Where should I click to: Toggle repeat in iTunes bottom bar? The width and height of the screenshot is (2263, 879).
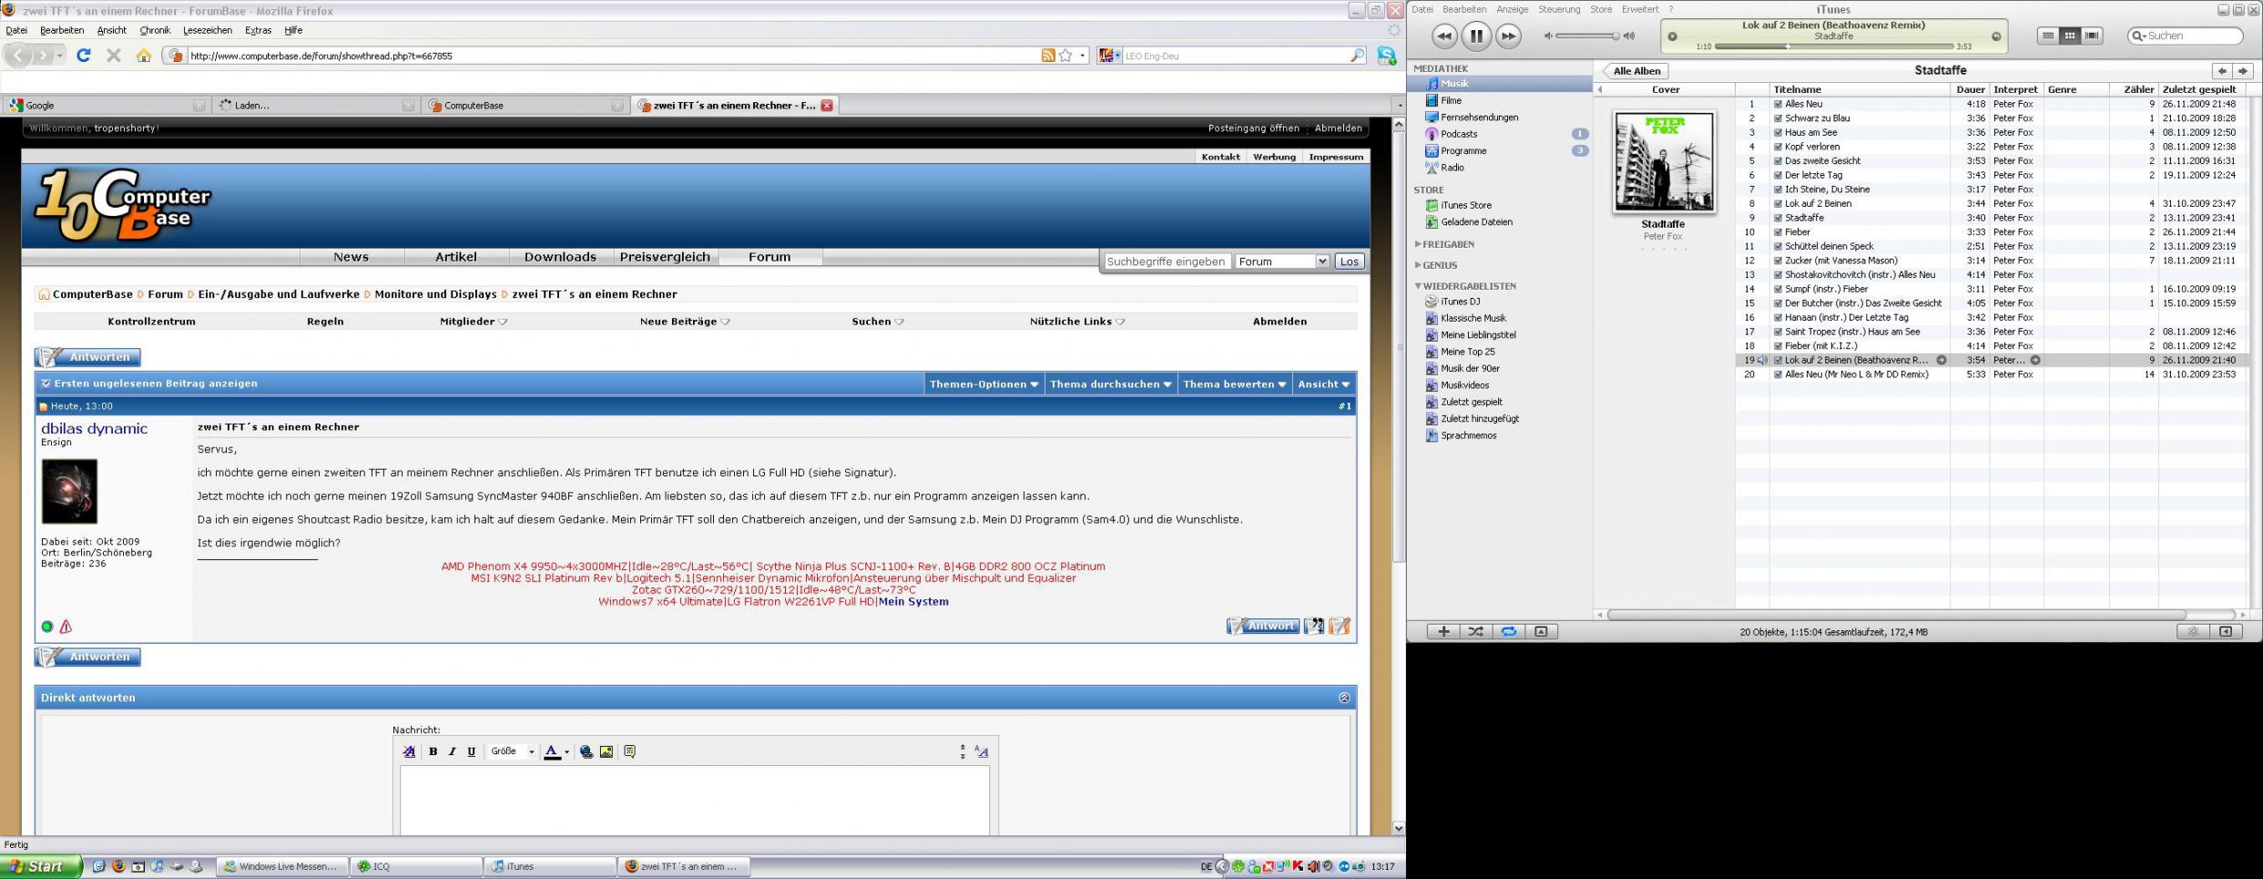pos(1509,631)
